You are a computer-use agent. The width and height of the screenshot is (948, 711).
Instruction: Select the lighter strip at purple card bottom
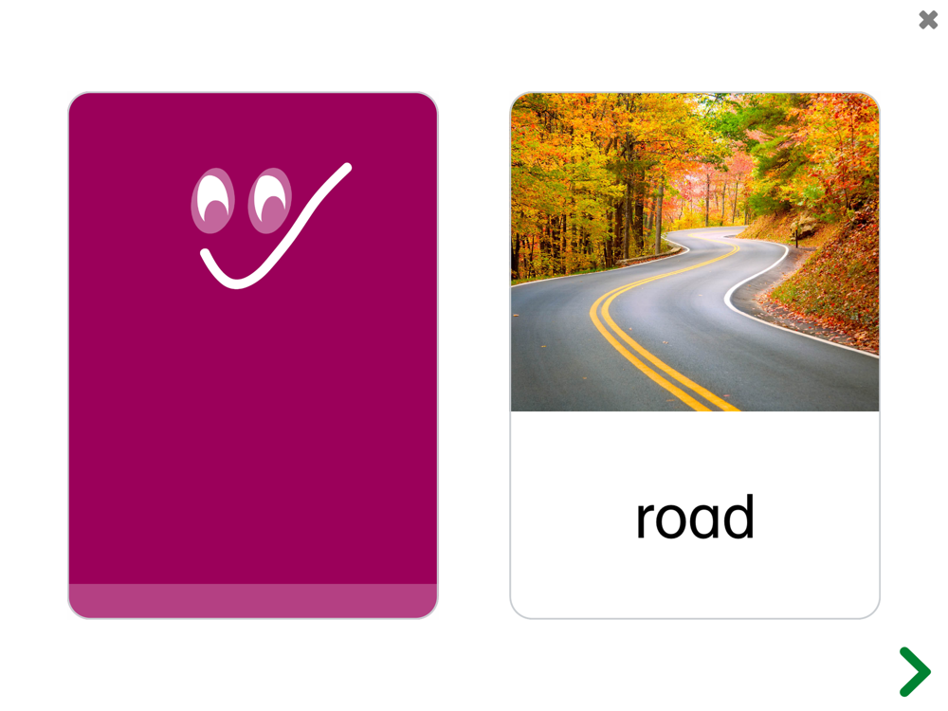tap(253, 601)
